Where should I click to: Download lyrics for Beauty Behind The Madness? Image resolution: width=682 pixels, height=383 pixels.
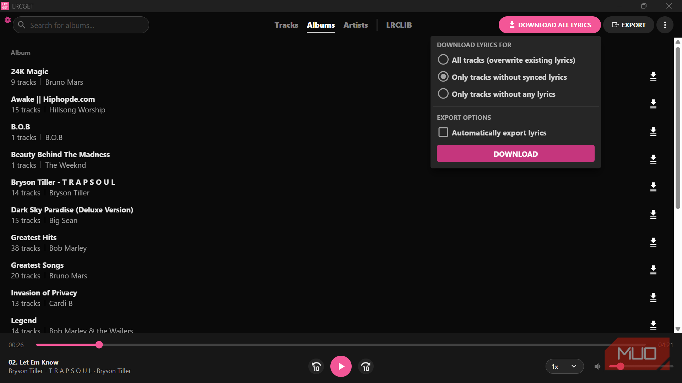click(x=653, y=159)
